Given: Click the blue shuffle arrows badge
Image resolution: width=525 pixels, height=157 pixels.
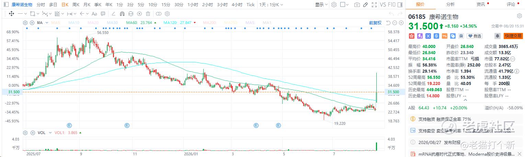Looking at the screenshot, I should (428, 36).
